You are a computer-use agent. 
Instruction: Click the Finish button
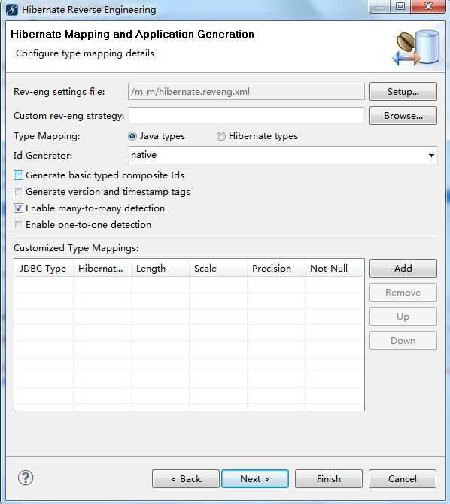(328, 479)
